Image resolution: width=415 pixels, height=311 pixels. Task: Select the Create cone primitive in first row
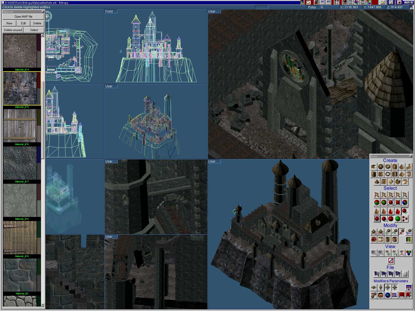point(402,167)
